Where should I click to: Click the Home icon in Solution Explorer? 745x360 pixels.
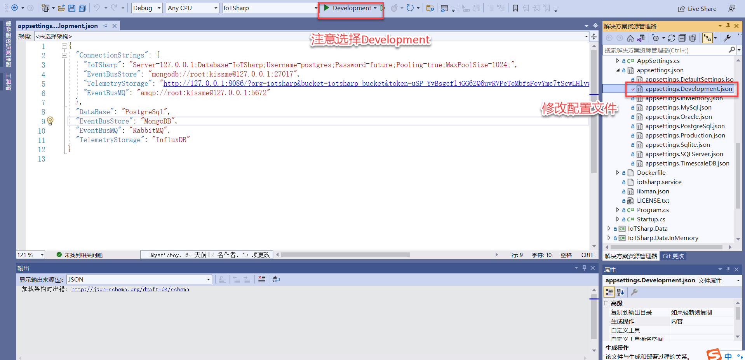630,38
